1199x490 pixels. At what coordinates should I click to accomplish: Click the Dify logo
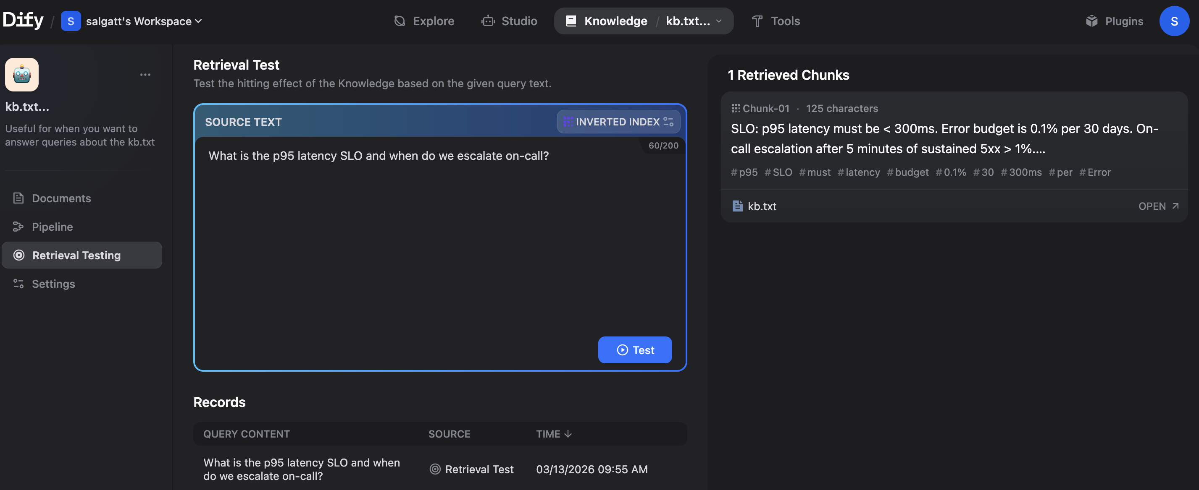click(23, 21)
